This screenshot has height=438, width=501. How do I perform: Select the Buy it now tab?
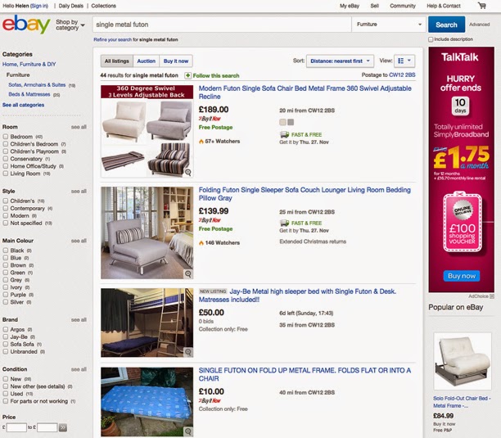tap(176, 61)
